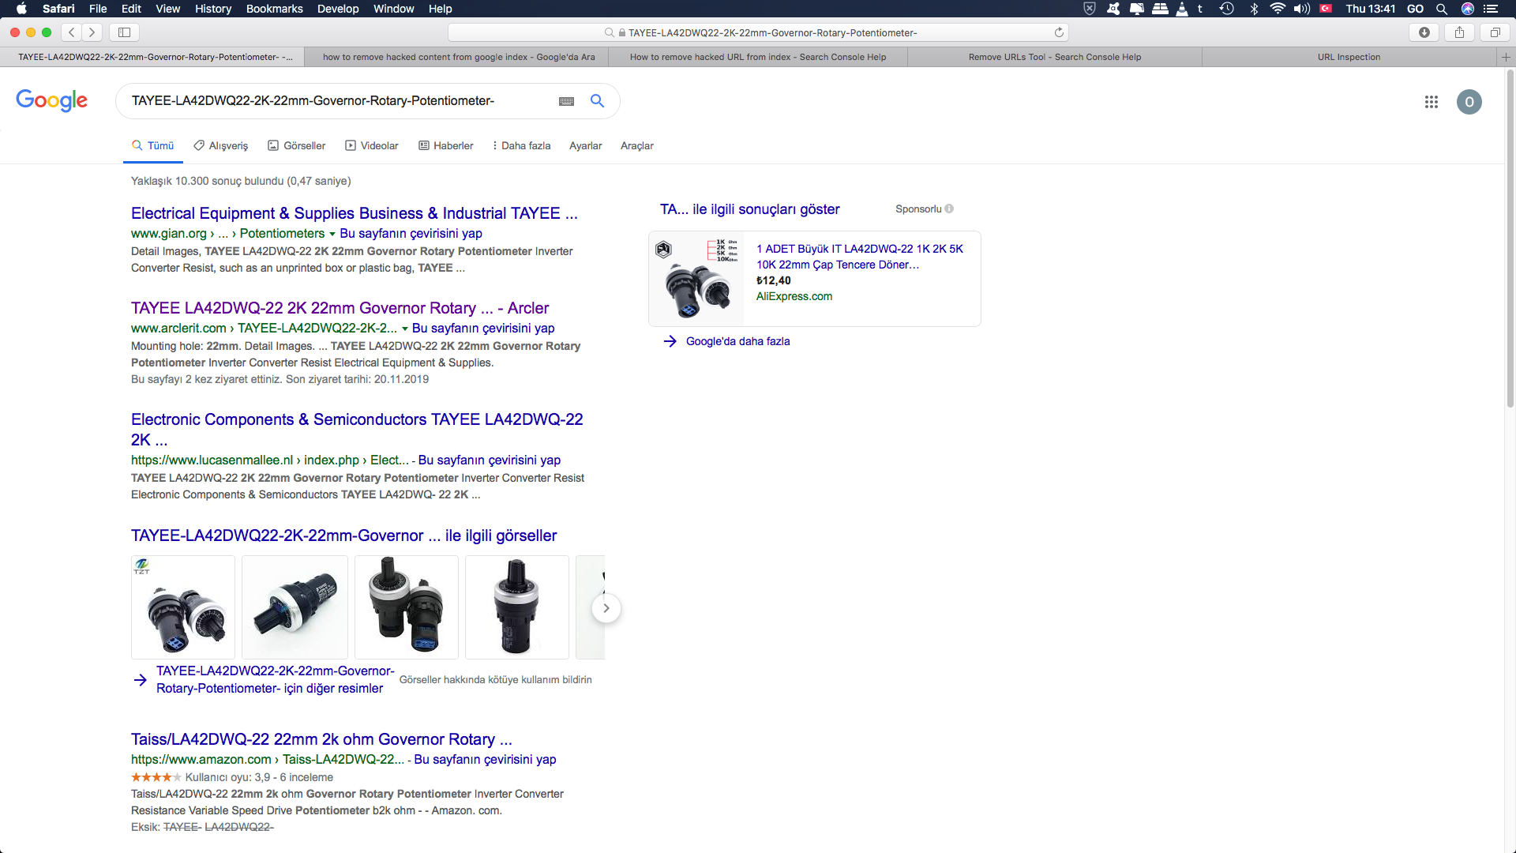Viewport: 1516px width, 853px height.
Task: Open Daha fazla more options menu
Action: pyautogui.click(x=521, y=146)
